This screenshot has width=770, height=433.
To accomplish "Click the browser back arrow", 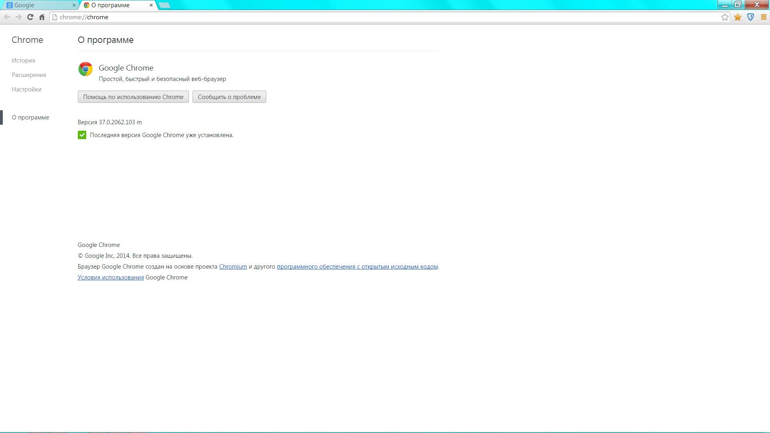I will point(7,17).
